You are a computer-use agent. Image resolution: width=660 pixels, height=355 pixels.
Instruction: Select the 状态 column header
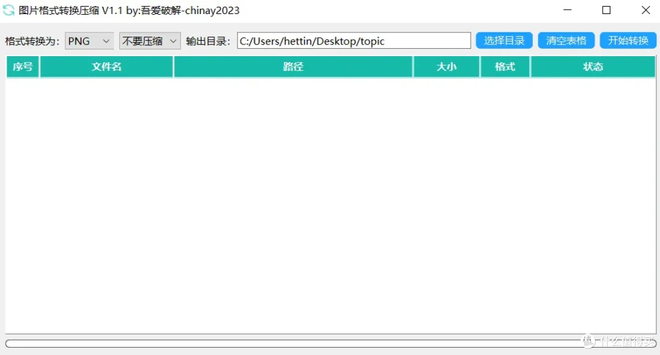tap(593, 66)
